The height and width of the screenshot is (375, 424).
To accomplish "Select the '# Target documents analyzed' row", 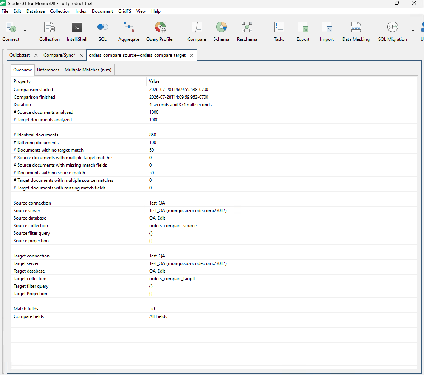I will [x=214, y=120].
